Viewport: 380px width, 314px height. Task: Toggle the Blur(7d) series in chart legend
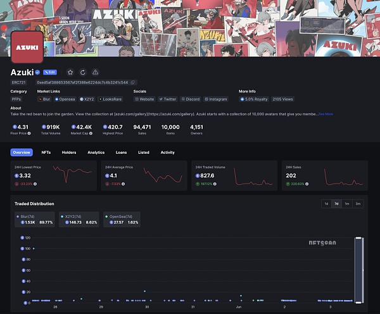click(x=35, y=219)
